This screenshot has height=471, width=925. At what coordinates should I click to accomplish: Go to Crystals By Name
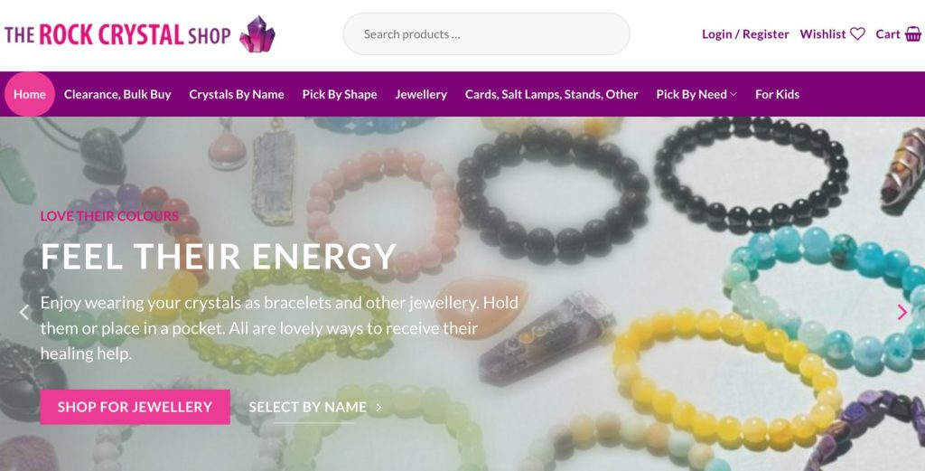[237, 94]
